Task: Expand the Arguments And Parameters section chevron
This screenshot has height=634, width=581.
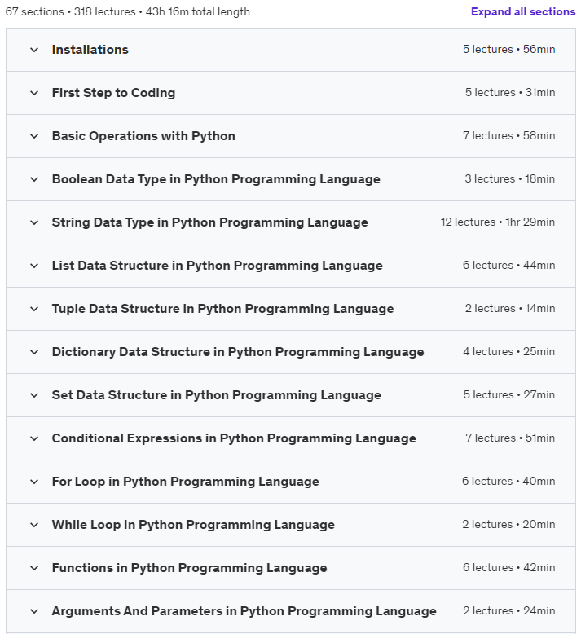Action: coord(34,611)
